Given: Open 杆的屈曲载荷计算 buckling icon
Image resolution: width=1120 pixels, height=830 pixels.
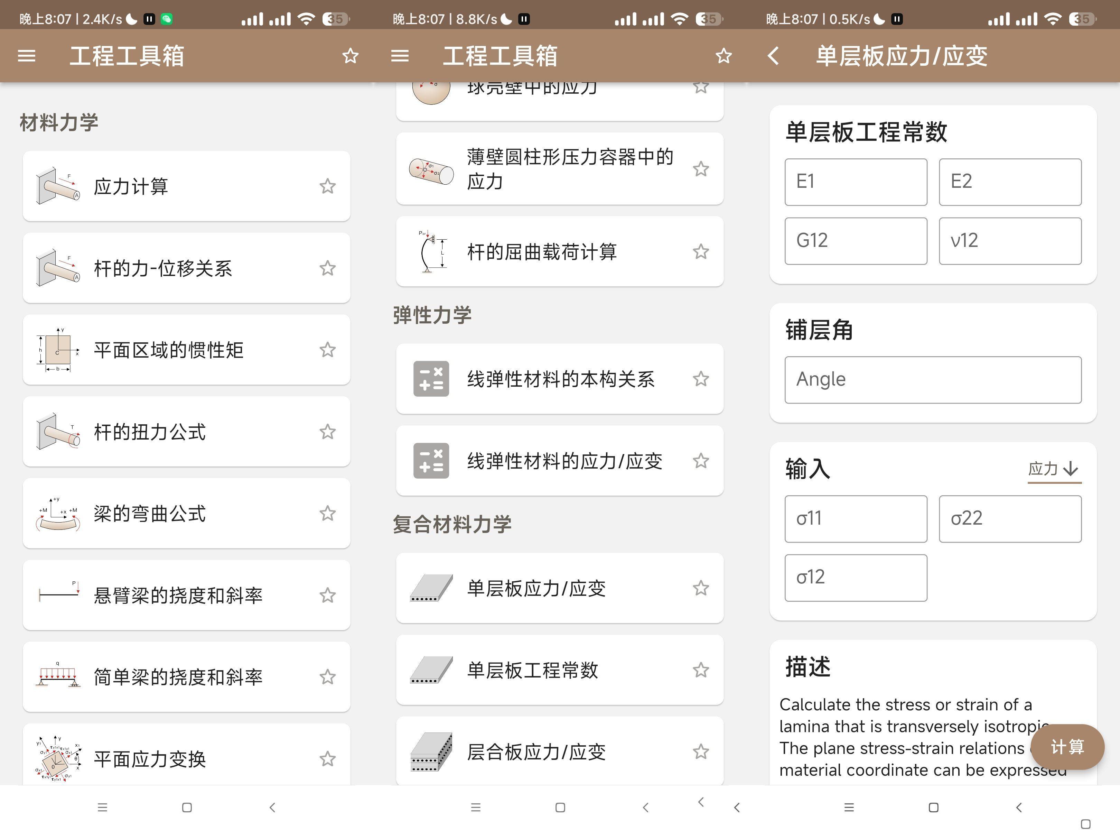Looking at the screenshot, I should [431, 252].
